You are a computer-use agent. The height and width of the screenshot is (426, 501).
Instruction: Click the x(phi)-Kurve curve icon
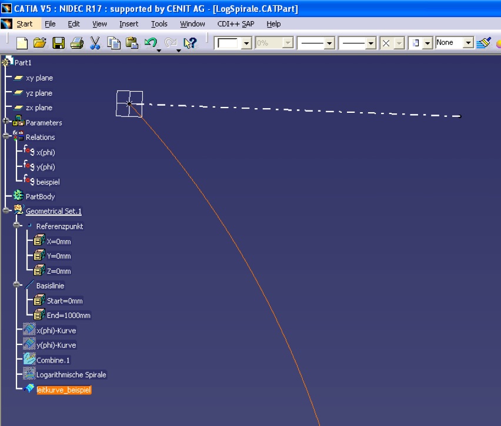coord(29,329)
